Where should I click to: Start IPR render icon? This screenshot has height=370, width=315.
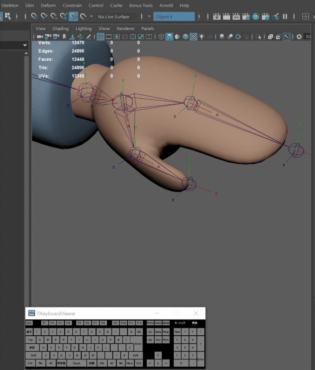[x=236, y=16]
